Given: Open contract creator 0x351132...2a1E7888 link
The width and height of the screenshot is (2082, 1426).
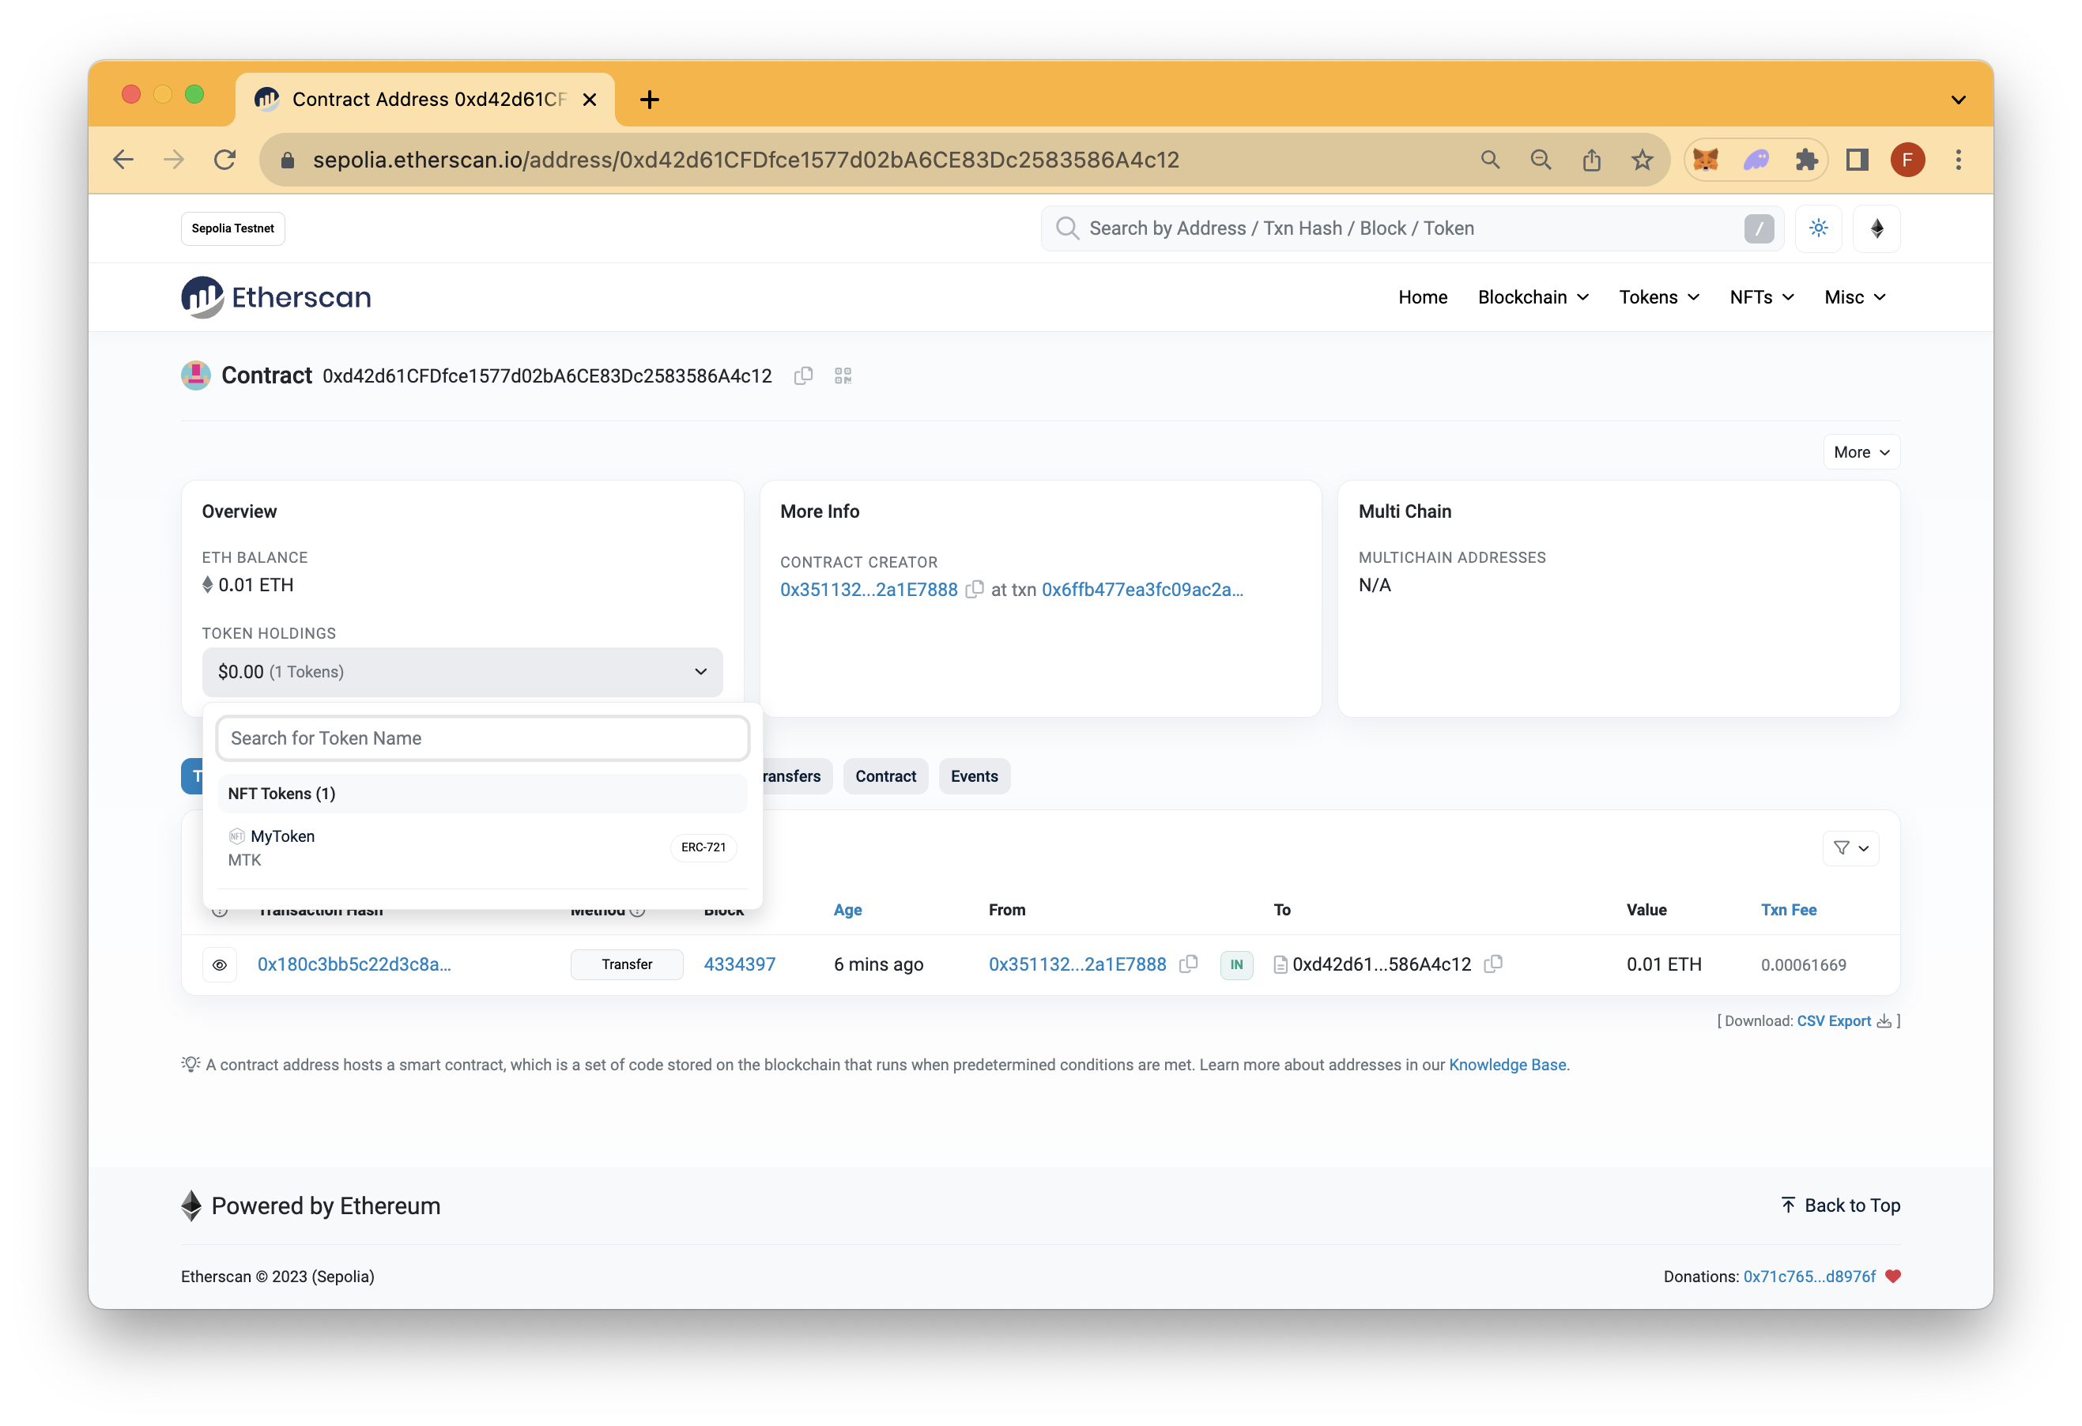Looking at the screenshot, I should point(868,590).
